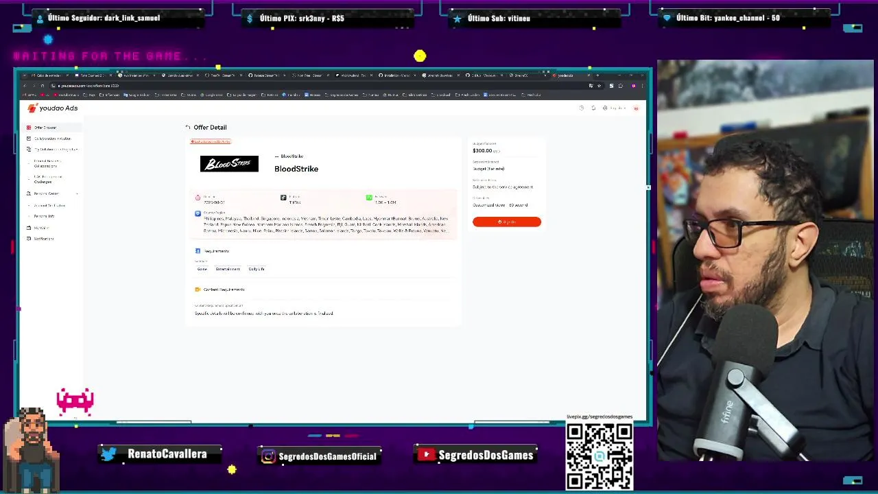Click the My Wallet icon
Image resolution: width=878 pixels, height=494 pixels.
(x=29, y=228)
